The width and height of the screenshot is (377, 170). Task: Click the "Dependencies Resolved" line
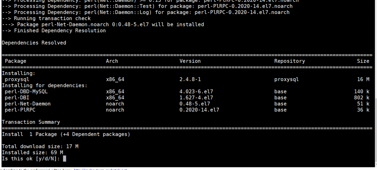(x=34, y=43)
